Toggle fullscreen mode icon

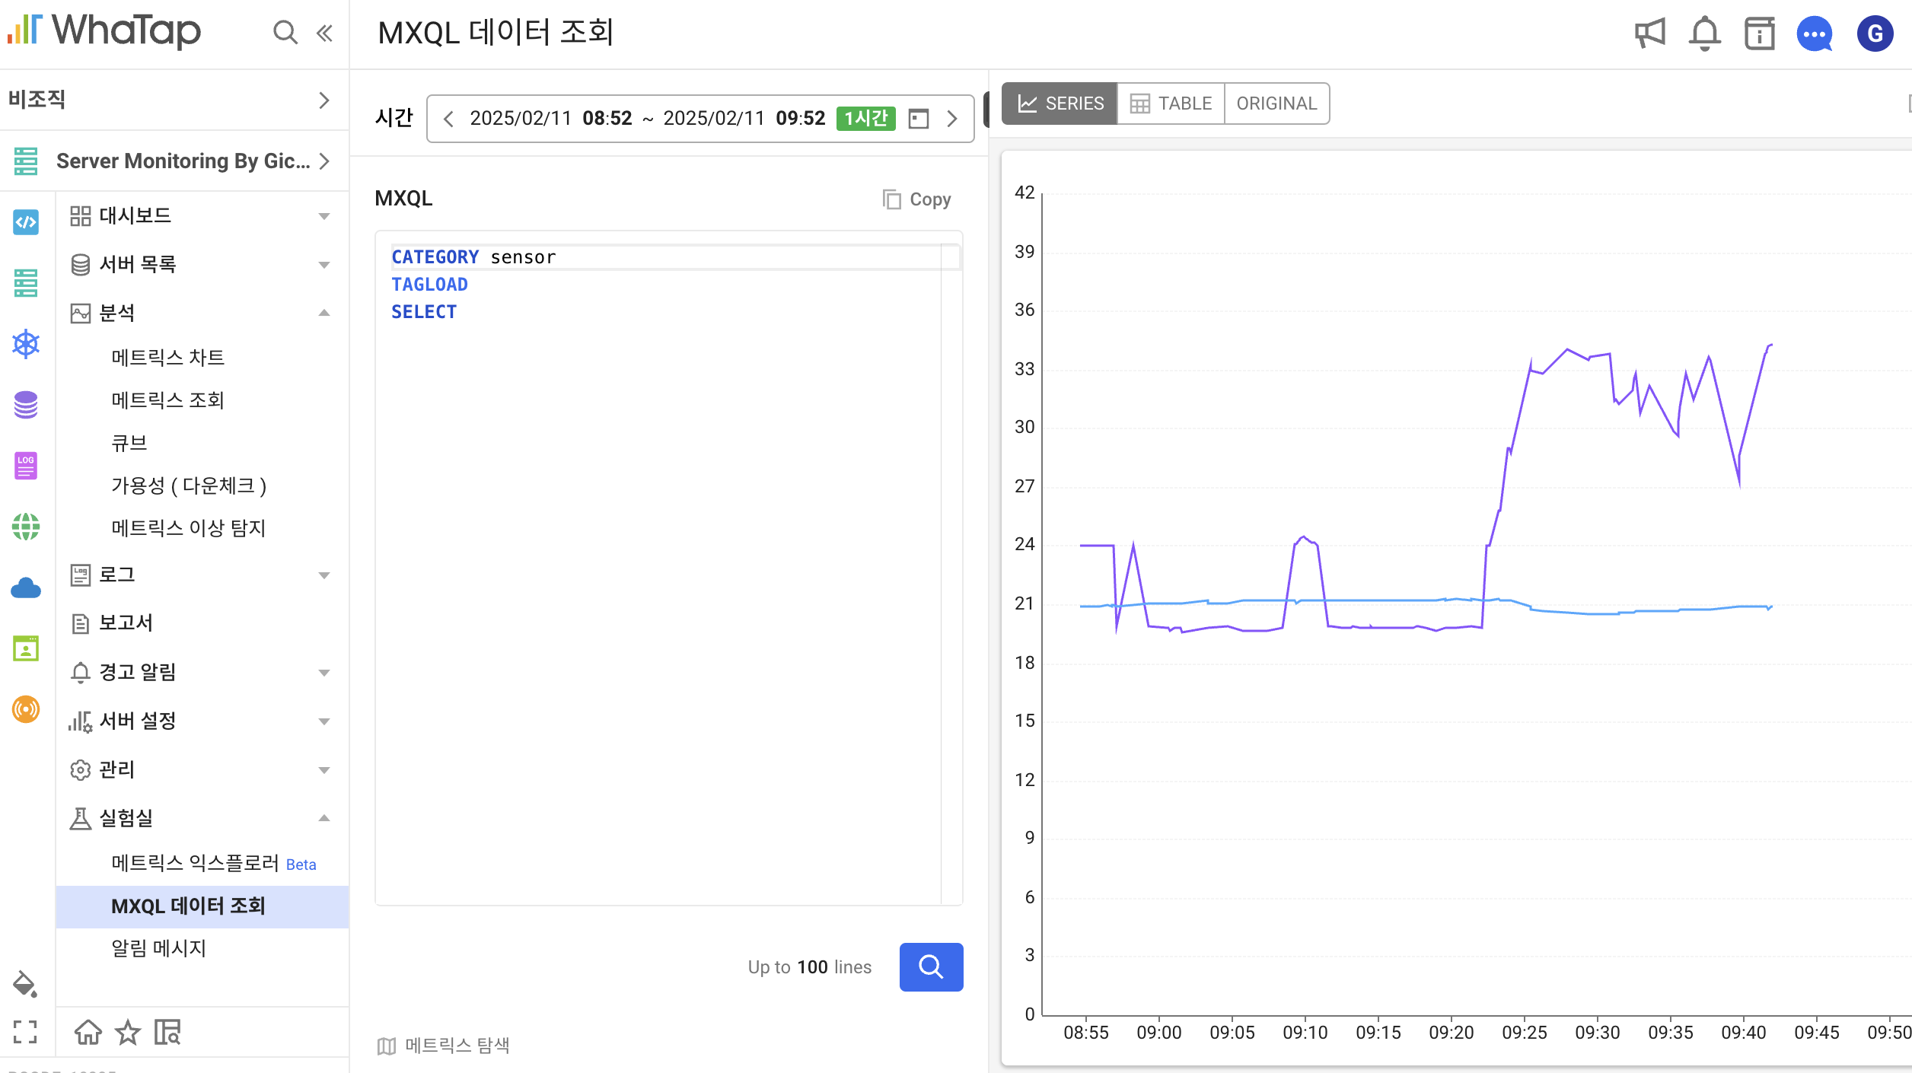click(x=25, y=1032)
